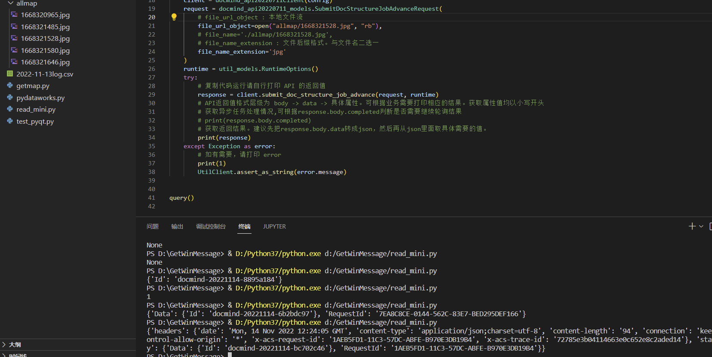
Task: Click the lightbulb quick-fix icon on line 20
Action: [x=174, y=17]
